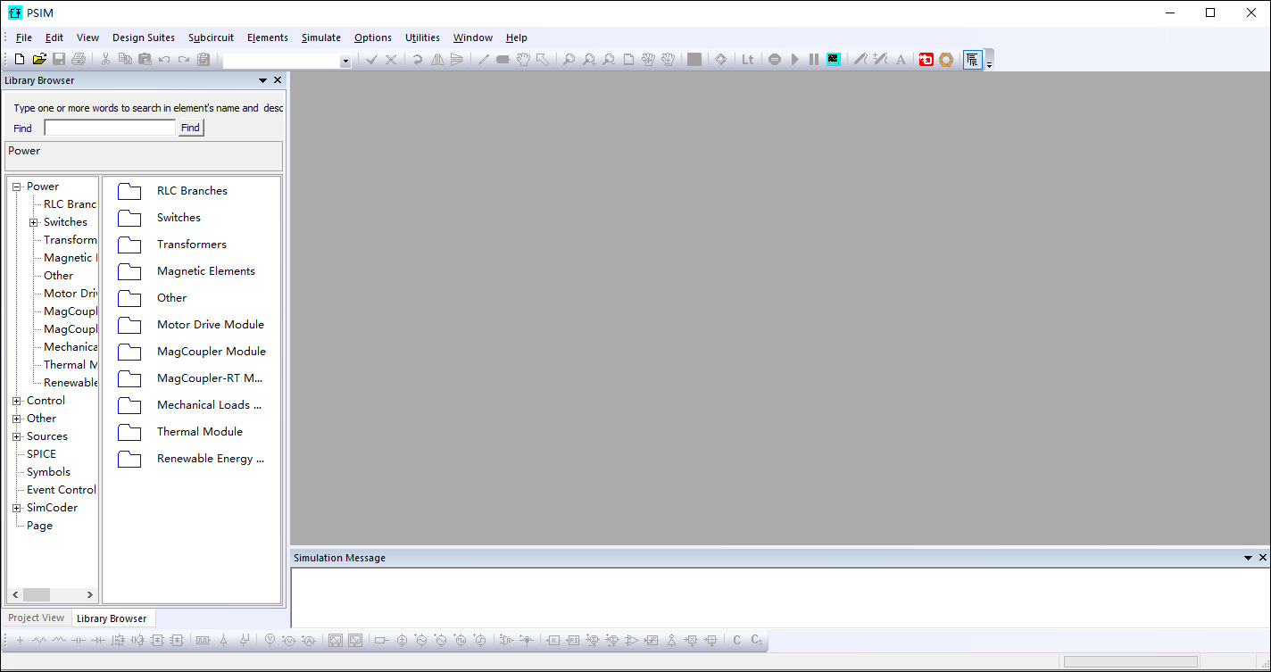Insert the PI controller block icon

(x=573, y=640)
